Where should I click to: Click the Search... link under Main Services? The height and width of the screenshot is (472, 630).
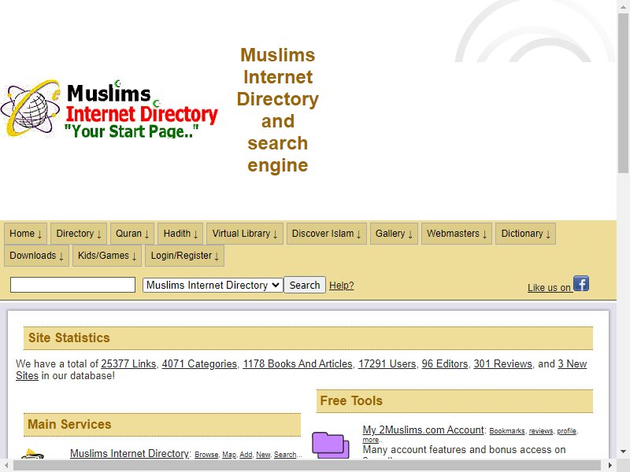(287, 455)
